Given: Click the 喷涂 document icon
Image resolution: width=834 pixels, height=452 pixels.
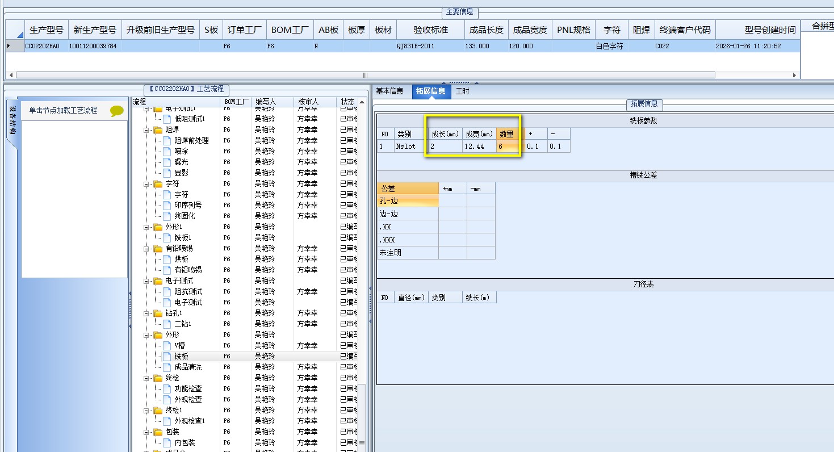Looking at the screenshot, I should point(167,152).
